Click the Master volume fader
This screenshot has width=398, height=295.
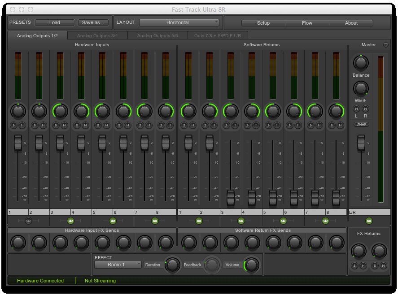click(x=362, y=143)
